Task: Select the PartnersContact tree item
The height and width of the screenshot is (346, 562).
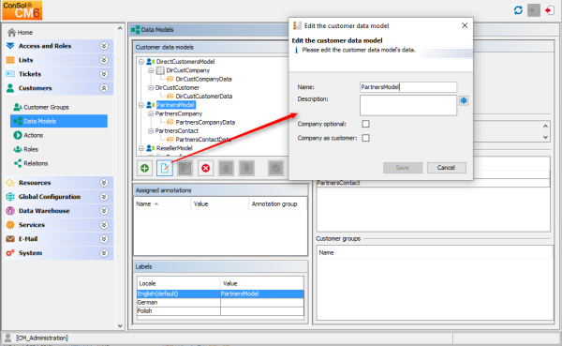Action: [177, 130]
